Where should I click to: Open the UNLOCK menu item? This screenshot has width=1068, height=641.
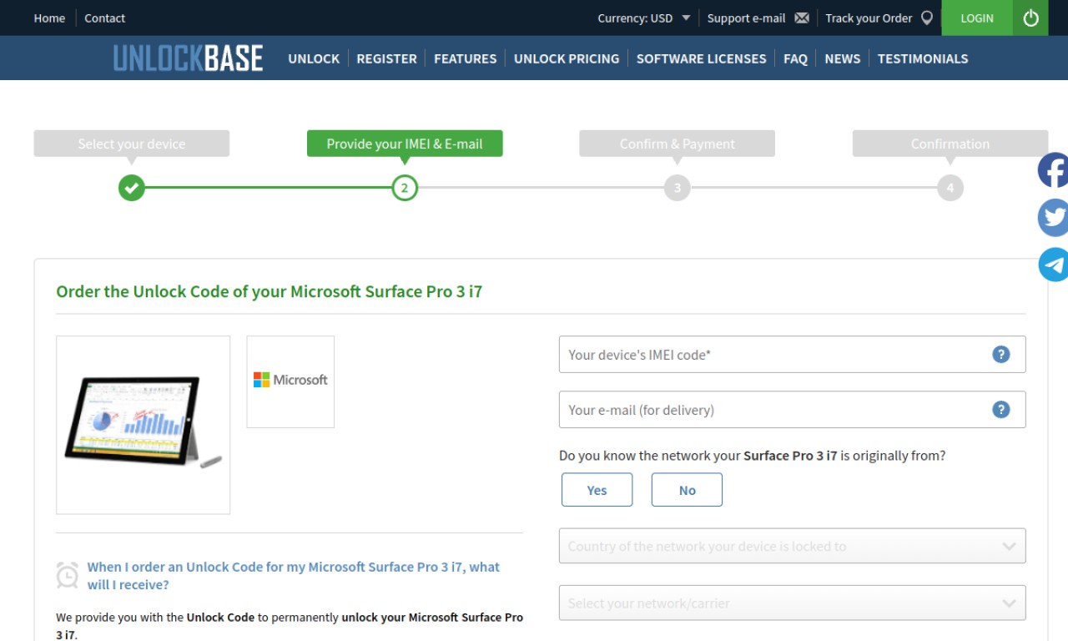coord(314,58)
